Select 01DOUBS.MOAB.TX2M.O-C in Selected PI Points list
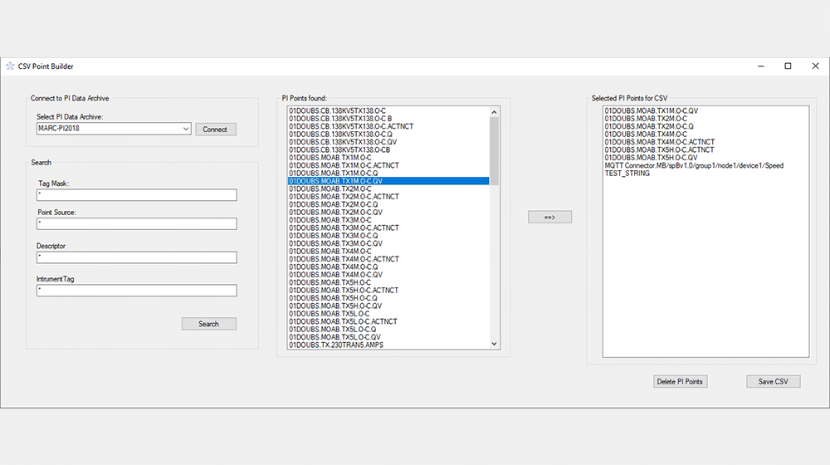The width and height of the screenshot is (830, 465). 705,119
